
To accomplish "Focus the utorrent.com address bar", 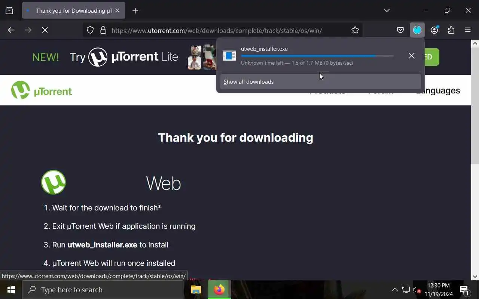I will (223, 30).
